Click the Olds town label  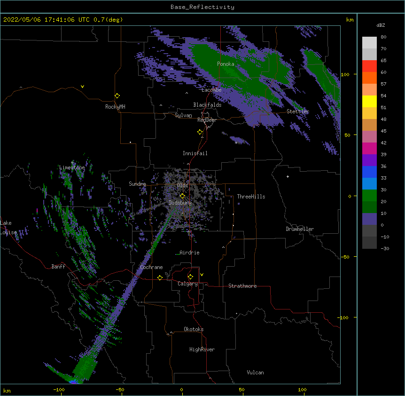click(x=182, y=185)
